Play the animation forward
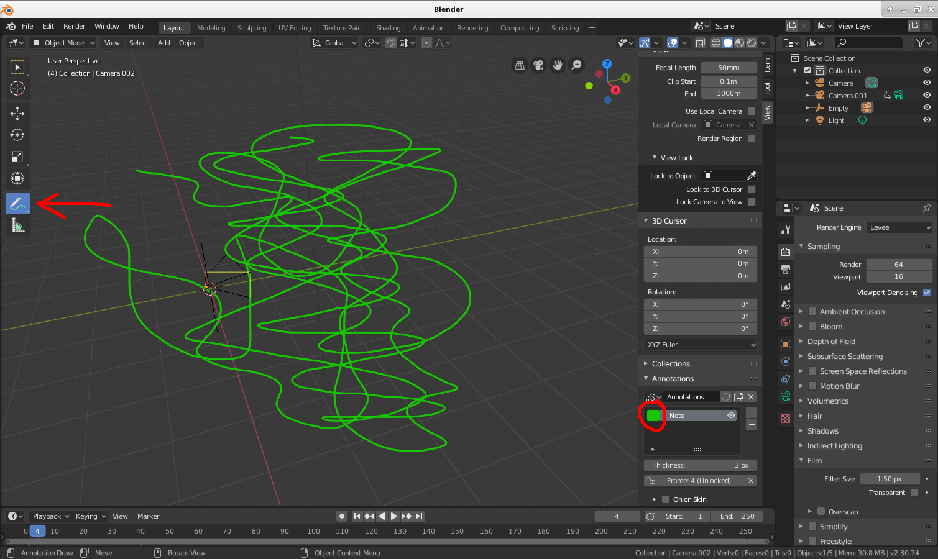The image size is (938, 559). pyautogui.click(x=393, y=516)
